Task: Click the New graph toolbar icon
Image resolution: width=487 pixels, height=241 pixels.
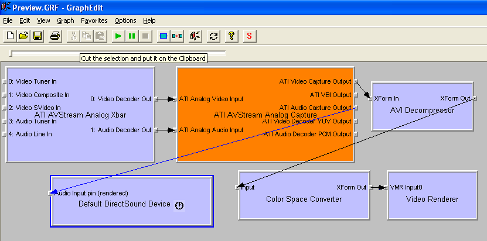Action: (10, 36)
